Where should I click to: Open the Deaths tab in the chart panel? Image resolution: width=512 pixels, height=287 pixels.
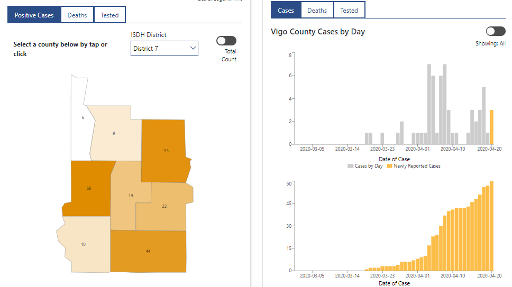(x=317, y=10)
